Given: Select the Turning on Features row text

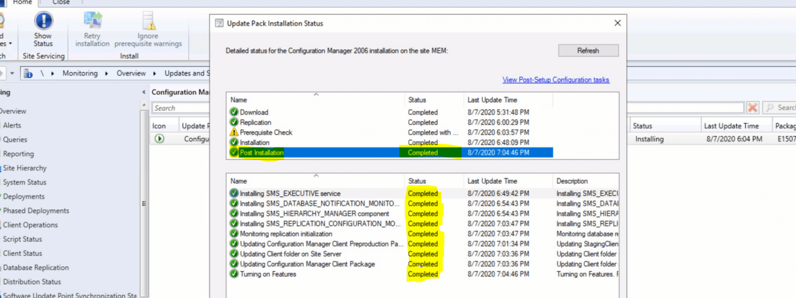Looking at the screenshot, I should pos(268,274).
